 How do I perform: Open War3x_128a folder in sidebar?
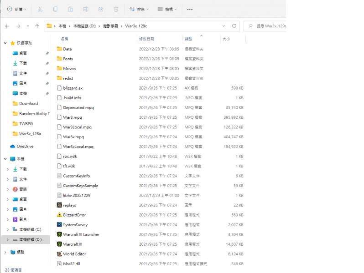coord(30,134)
